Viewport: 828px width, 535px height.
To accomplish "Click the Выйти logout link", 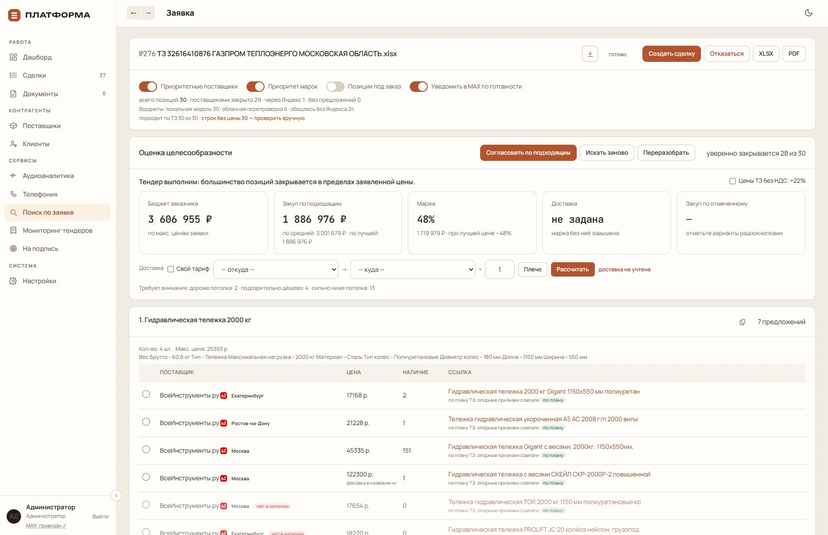I will (100, 516).
